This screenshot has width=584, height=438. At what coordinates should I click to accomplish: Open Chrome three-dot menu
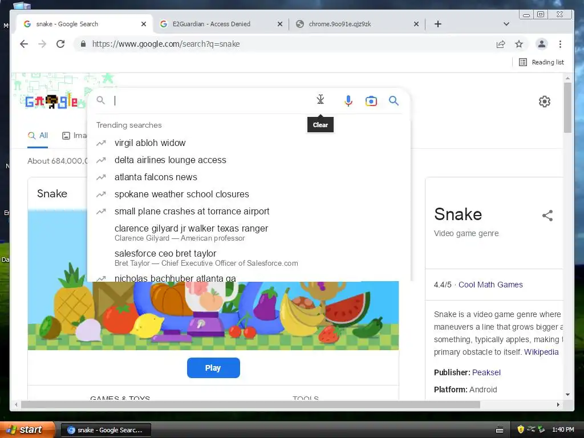coord(560,44)
